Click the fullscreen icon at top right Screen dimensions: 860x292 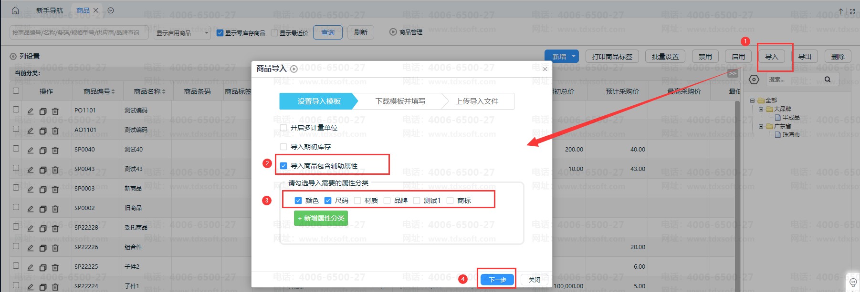[x=852, y=11]
